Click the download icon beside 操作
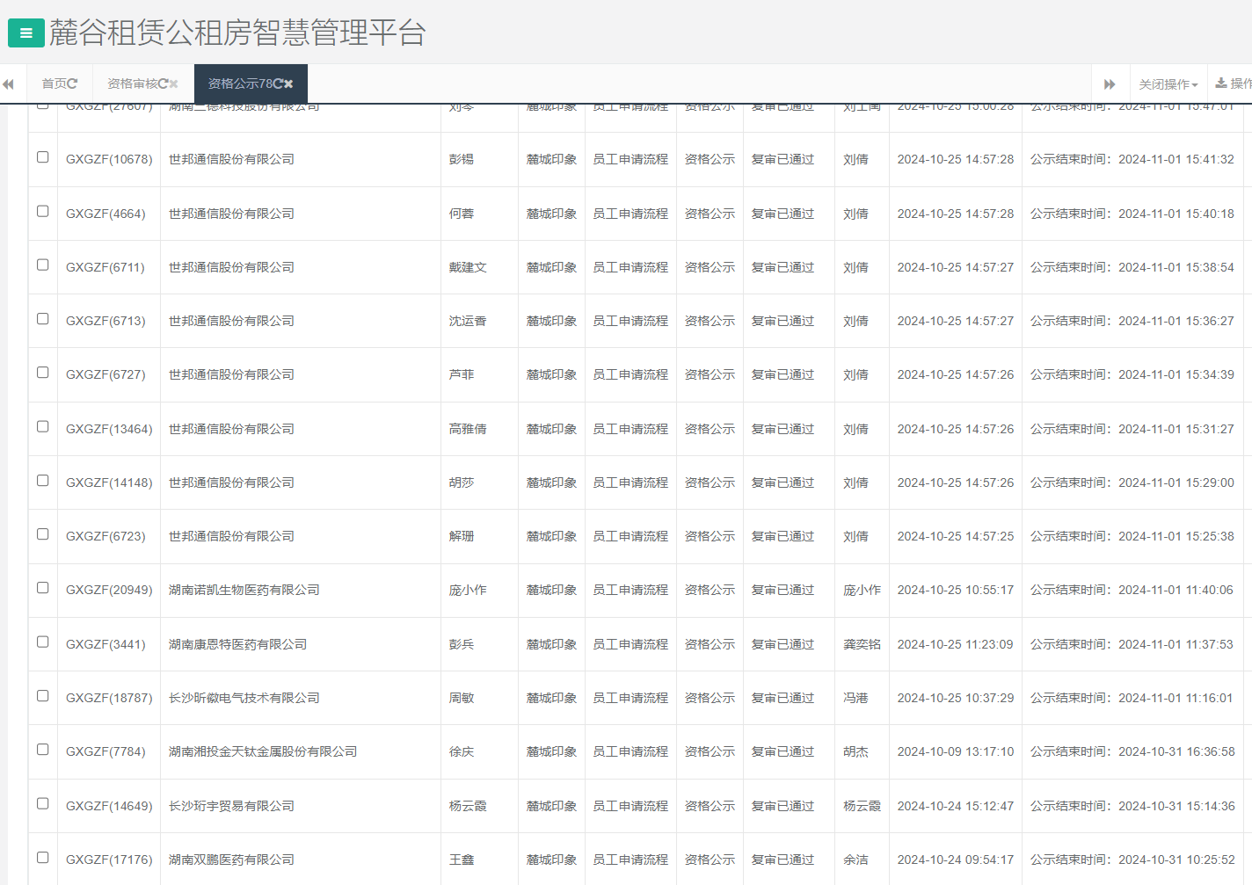This screenshot has width=1252, height=885. click(x=1221, y=84)
